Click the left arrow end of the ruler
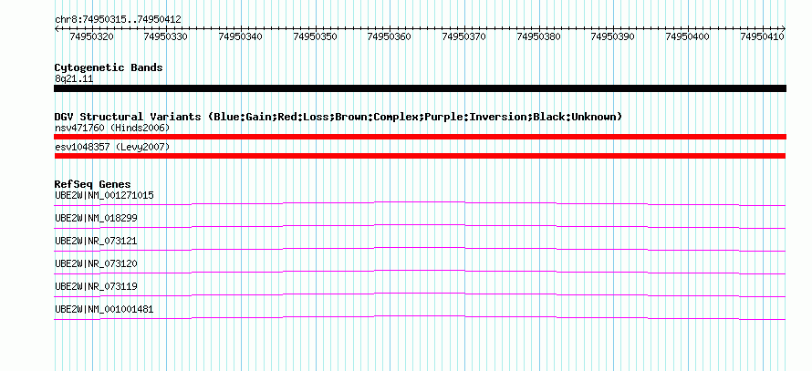 point(57,28)
